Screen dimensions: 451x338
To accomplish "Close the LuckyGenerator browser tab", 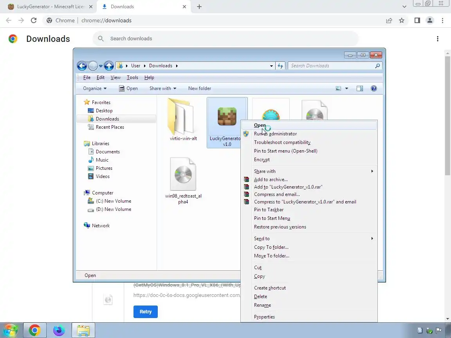I will (x=90, y=7).
